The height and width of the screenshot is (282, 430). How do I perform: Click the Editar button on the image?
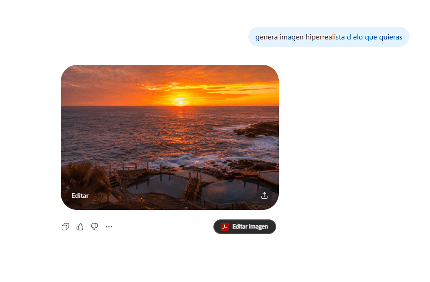click(80, 195)
